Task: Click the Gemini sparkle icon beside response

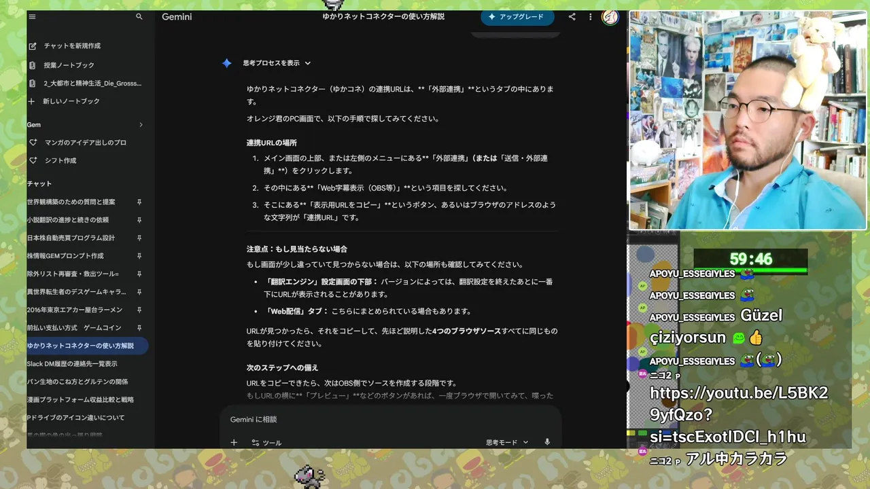Action: pyautogui.click(x=227, y=63)
